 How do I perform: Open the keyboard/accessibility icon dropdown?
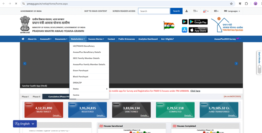point(216,11)
